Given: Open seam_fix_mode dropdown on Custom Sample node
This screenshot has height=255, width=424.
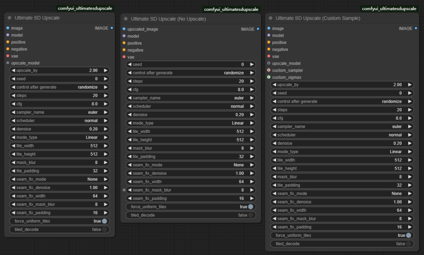Looking at the screenshot, I should click(x=342, y=194).
